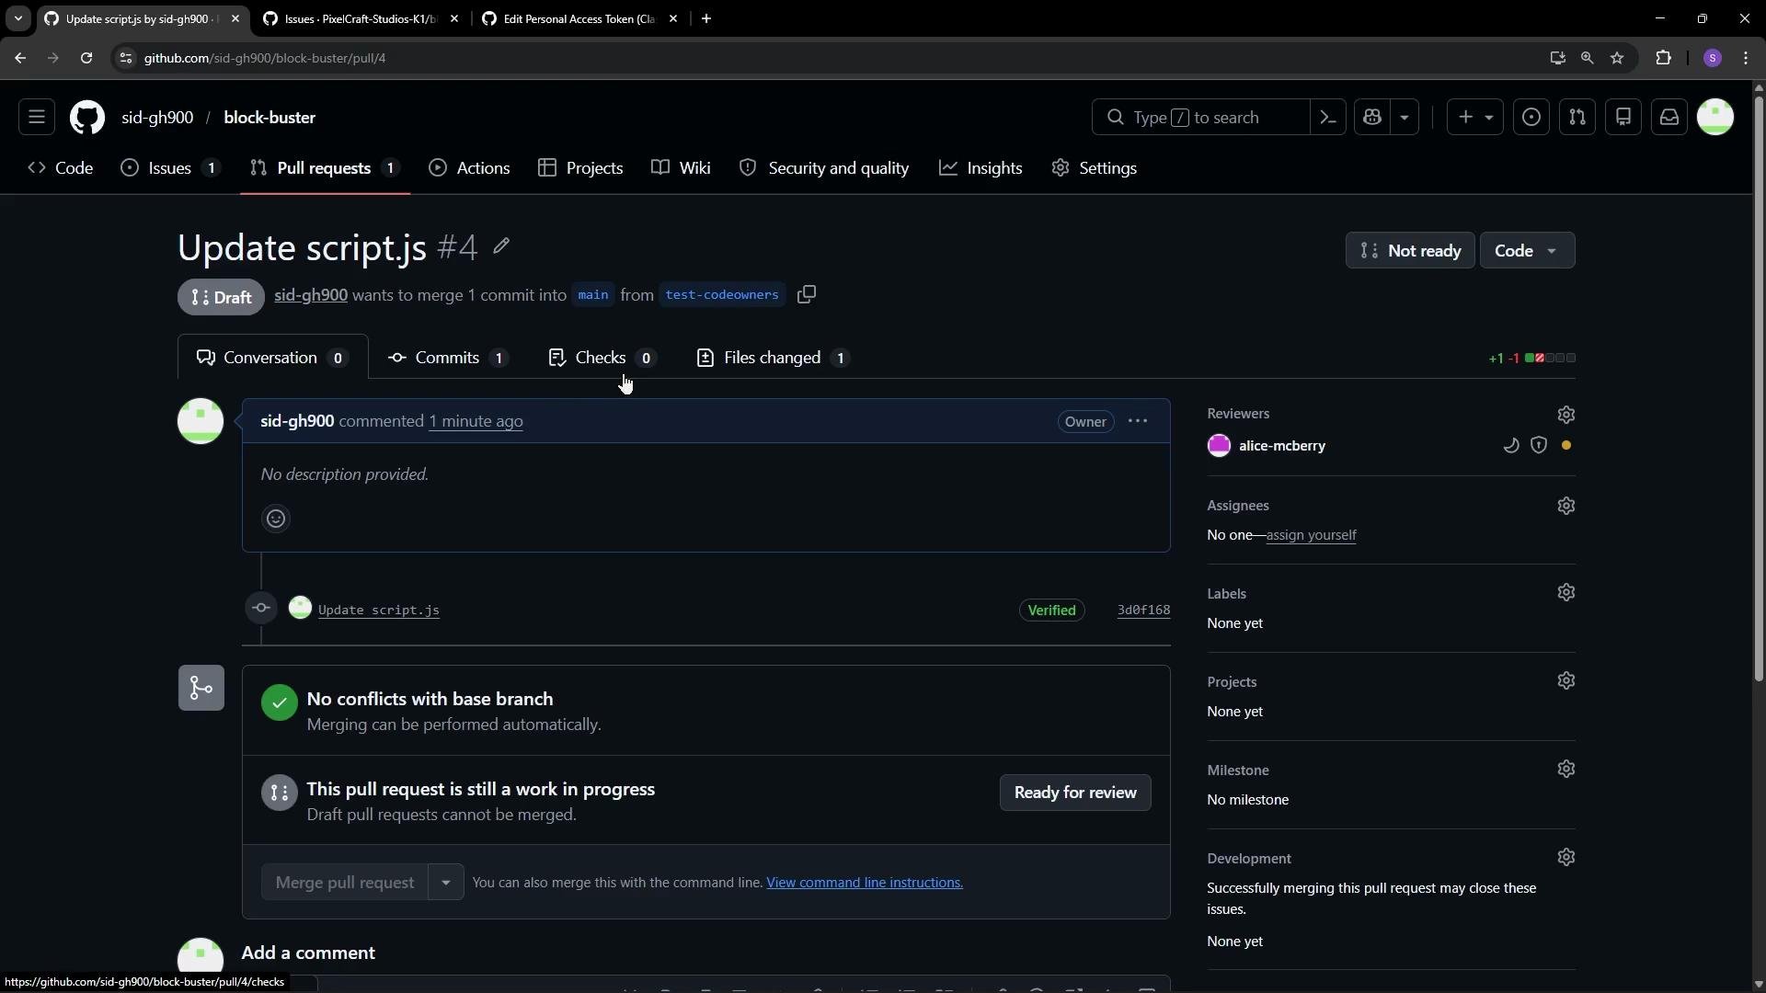
Task: Click the block-buster repository breadcrumb
Action: (x=269, y=118)
